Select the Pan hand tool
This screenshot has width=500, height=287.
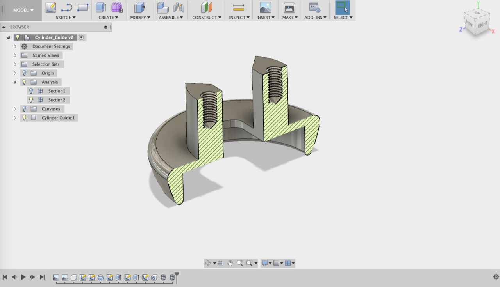[x=230, y=263]
